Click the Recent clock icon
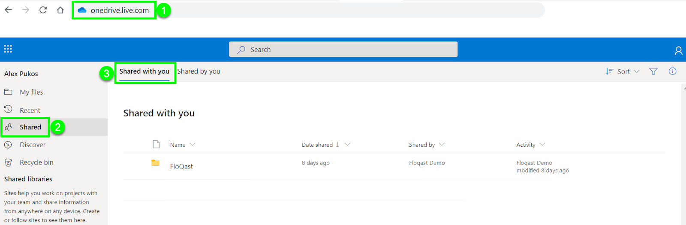 (x=8, y=110)
